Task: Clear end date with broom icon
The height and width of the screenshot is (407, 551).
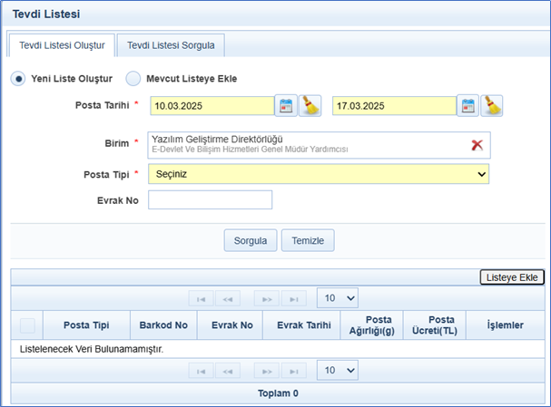Action: [492, 105]
